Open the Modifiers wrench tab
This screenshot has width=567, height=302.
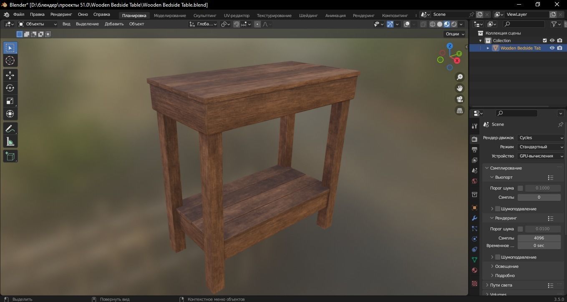[x=474, y=218]
